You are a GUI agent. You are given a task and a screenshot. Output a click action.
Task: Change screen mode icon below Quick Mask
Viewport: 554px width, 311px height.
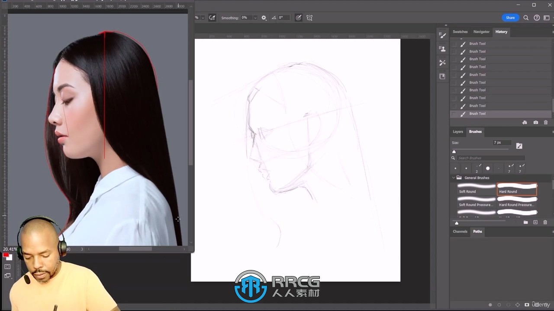click(7, 276)
